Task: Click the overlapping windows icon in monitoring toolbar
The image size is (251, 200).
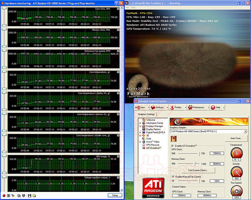Action: click(x=19, y=196)
